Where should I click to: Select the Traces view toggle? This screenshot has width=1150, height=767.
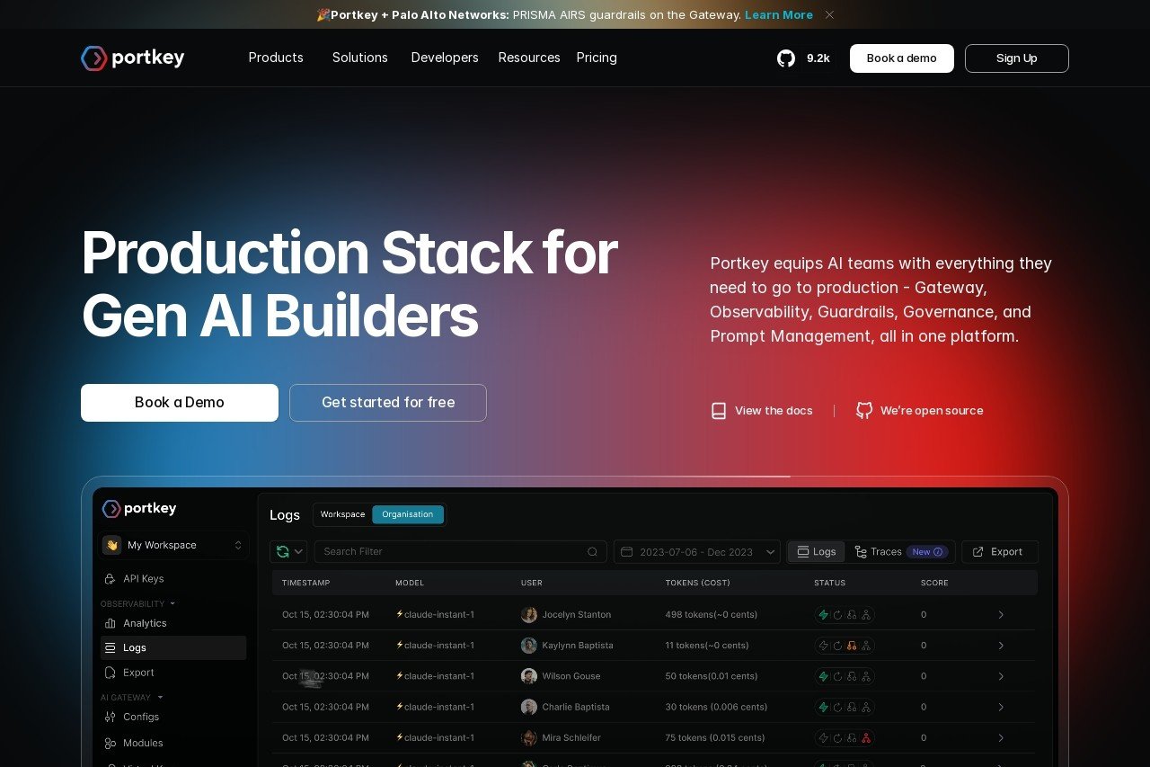point(898,552)
